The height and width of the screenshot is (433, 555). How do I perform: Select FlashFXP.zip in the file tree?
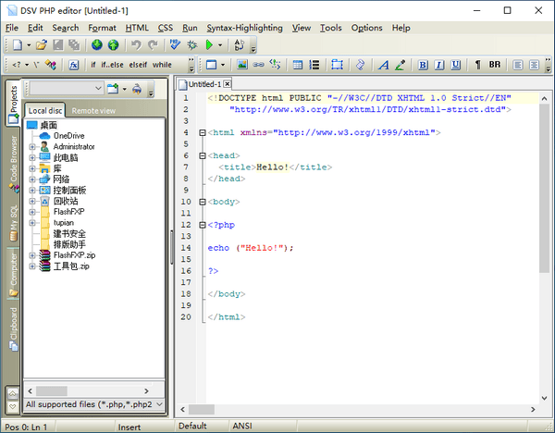pos(74,254)
